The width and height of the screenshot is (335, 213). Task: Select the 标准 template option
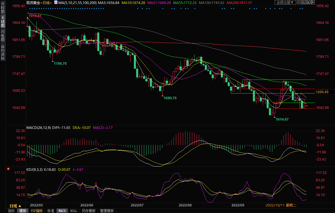click(51, 211)
